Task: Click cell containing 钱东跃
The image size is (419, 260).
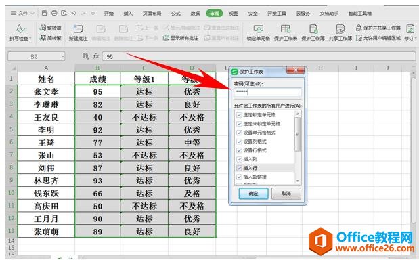Action: click(46, 194)
